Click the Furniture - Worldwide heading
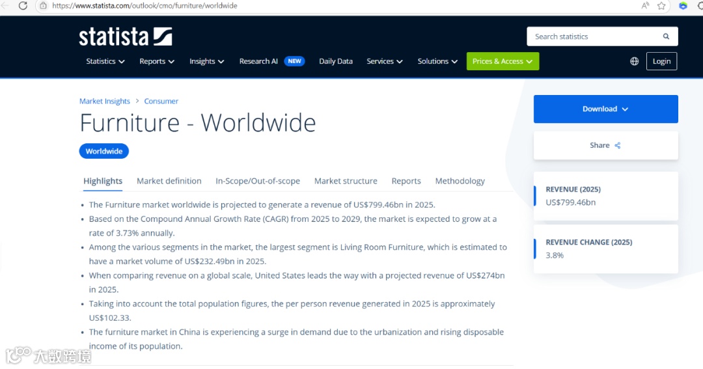703x369 pixels. [198, 123]
